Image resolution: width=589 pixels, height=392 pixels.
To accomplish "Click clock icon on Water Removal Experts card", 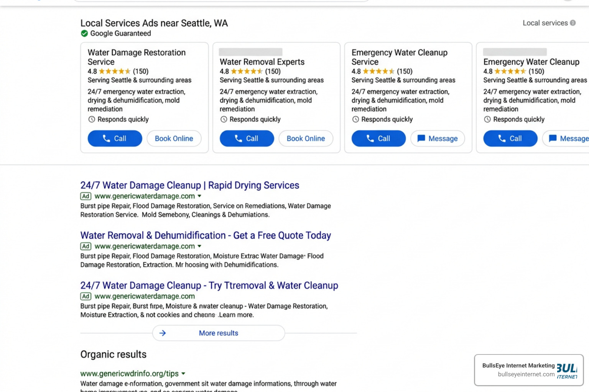I will tap(224, 119).
